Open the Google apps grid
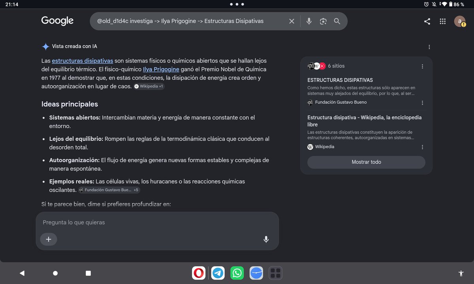Screen dimensions: 474x284 click(x=443, y=21)
